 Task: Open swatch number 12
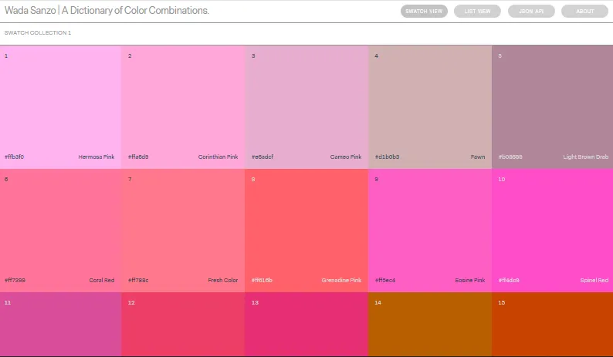pos(183,325)
